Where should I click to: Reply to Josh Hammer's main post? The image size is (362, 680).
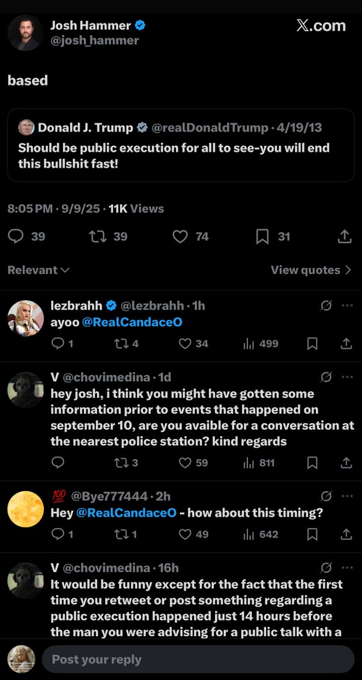pyautogui.click(x=16, y=236)
